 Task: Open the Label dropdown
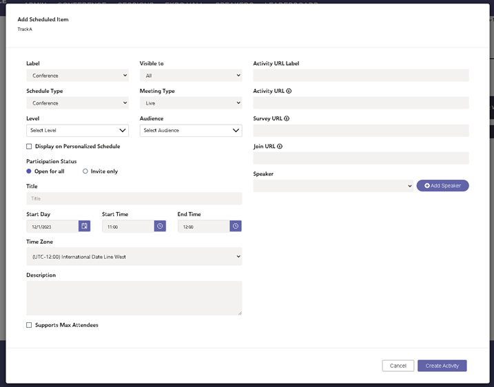[x=77, y=76]
